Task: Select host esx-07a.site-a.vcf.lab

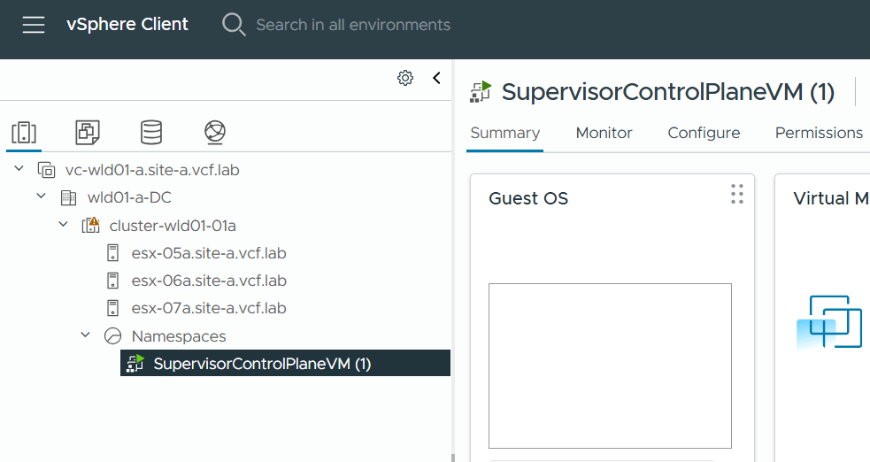Action: click(x=208, y=308)
